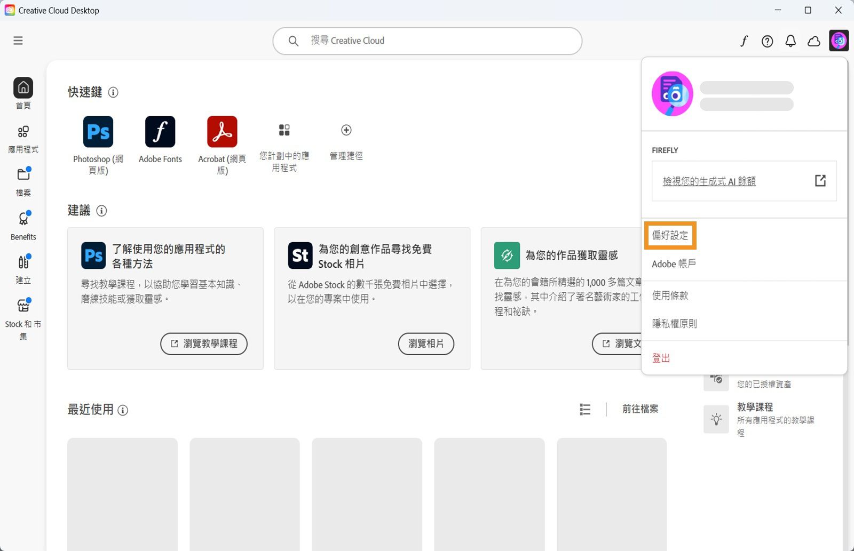The height and width of the screenshot is (551, 854).
Task: Open the 應用程式 apps sidebar section
Action: coord(23,139)
